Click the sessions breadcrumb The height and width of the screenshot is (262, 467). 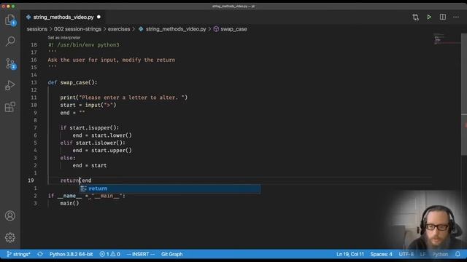pos(37,29)
